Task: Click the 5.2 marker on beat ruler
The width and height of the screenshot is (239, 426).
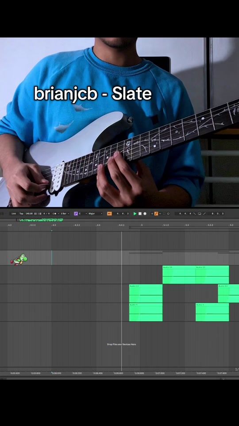Action: tap(187, 225)
